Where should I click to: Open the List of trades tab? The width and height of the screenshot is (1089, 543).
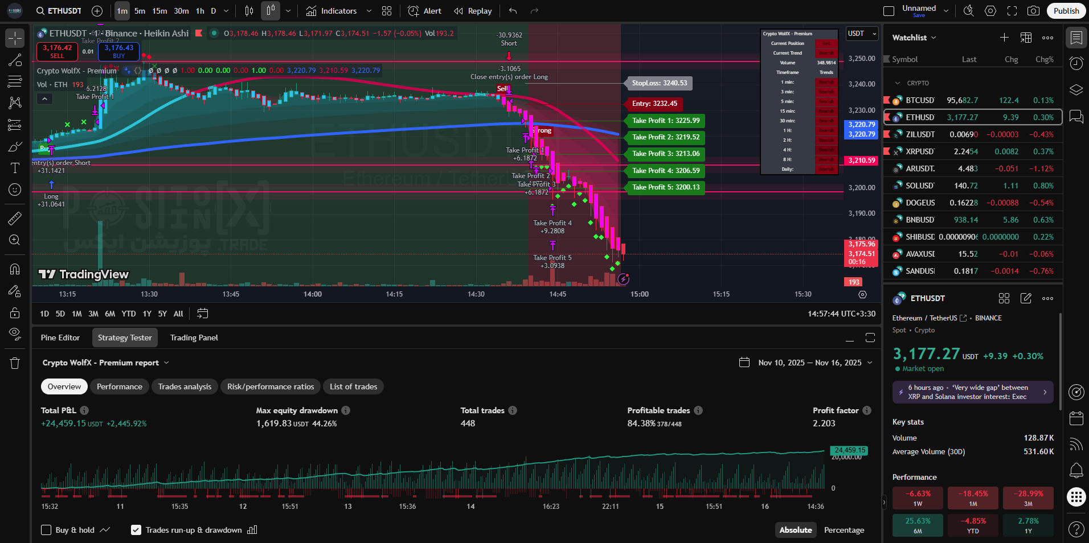353,386
